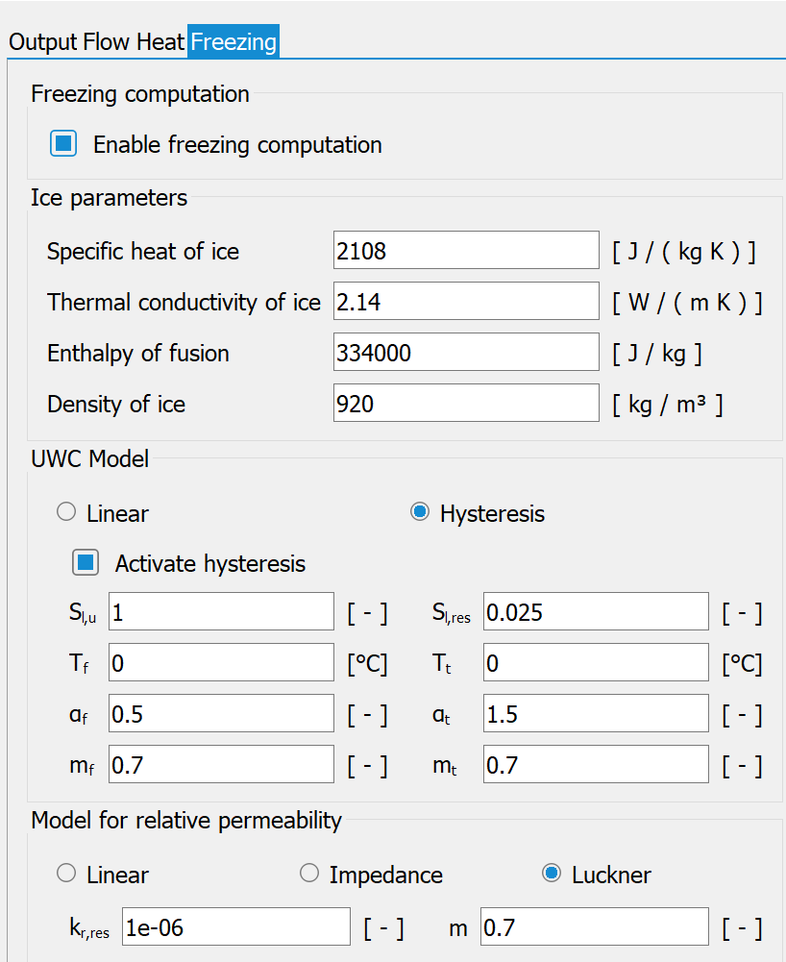The width and height of the screenshot is (786, 962).
Task: Click the Enthalpy of fusion field
Action: 466,352
